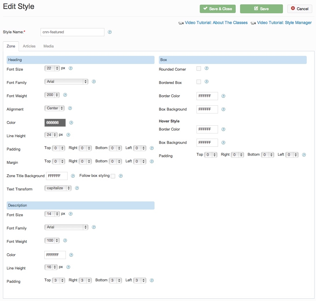Show help for Description Color
Image resolution: width=316 pixels, height=301 pixels.
(x=71, y=255)
